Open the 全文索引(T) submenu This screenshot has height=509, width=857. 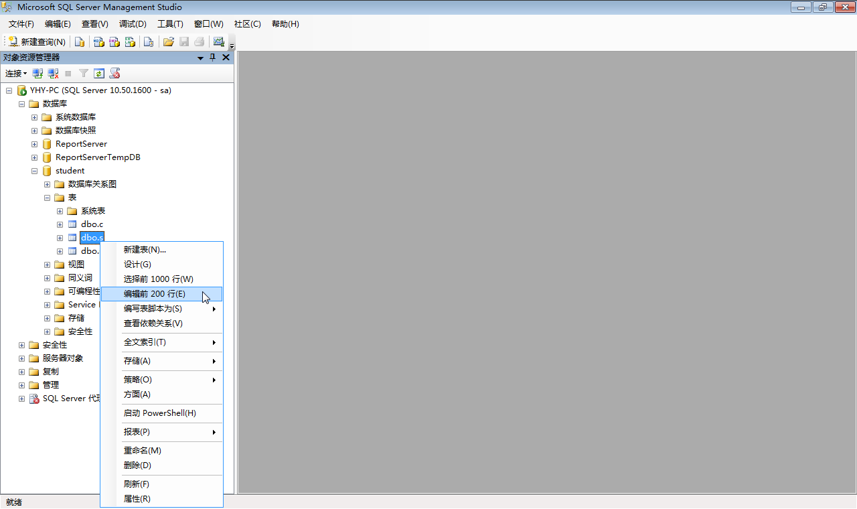tap(161, 342)
